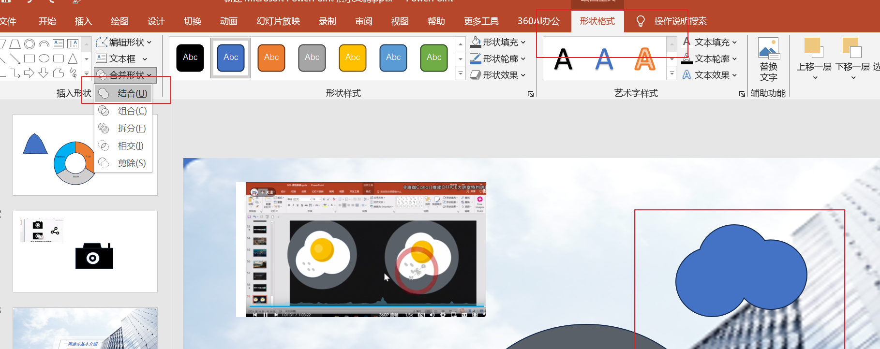880x349 pixels.
Task: Select the fried egg video screenshot image
Action: tap(361, 249)
